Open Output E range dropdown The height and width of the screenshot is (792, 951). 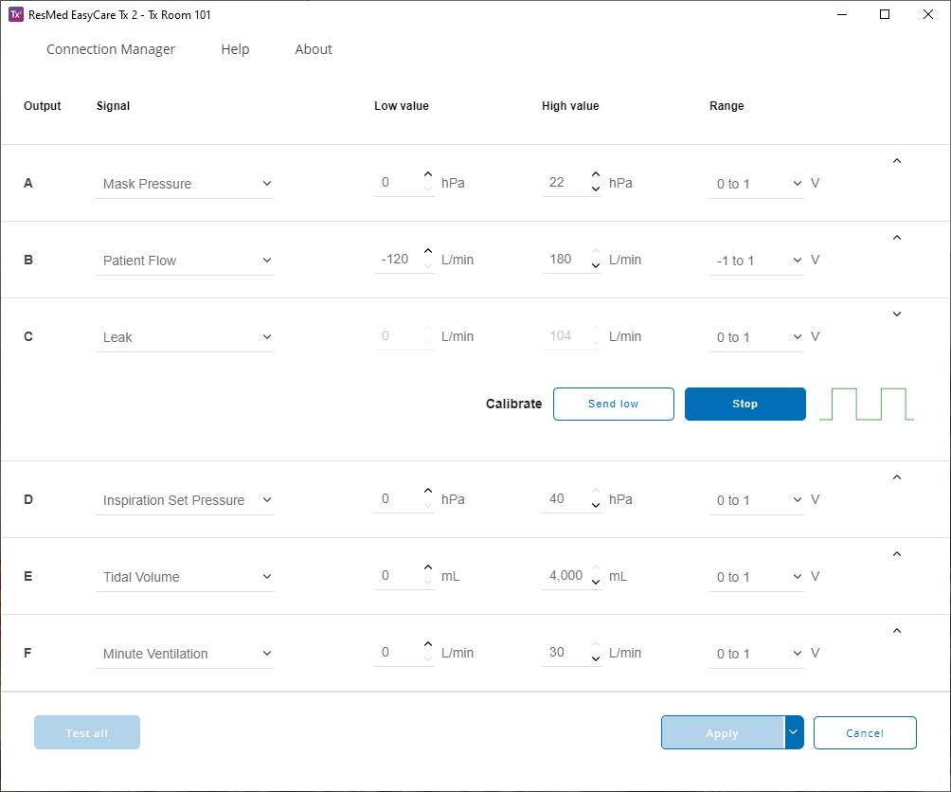756,577
